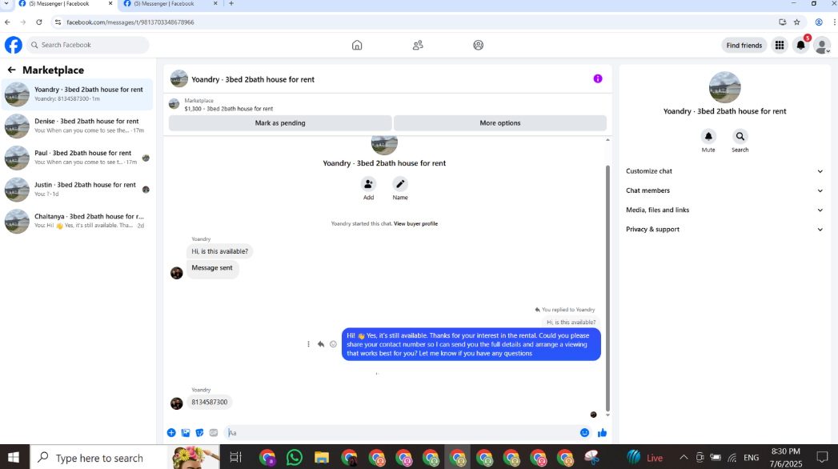Image resolution: width=838 pixels, height=469 pixels.
Task: Open WhatsApp from taskbar
Action: 295,458
